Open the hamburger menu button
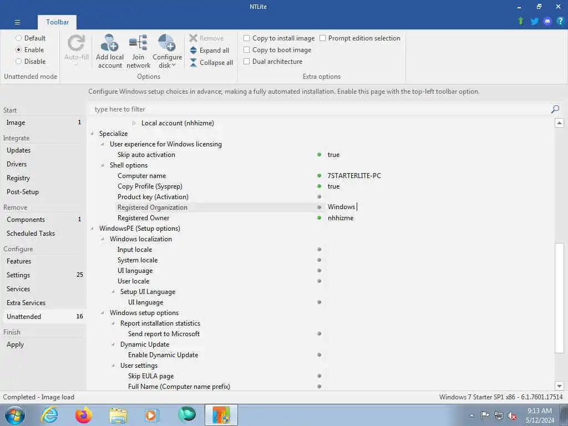 click(x=17, y=22)
